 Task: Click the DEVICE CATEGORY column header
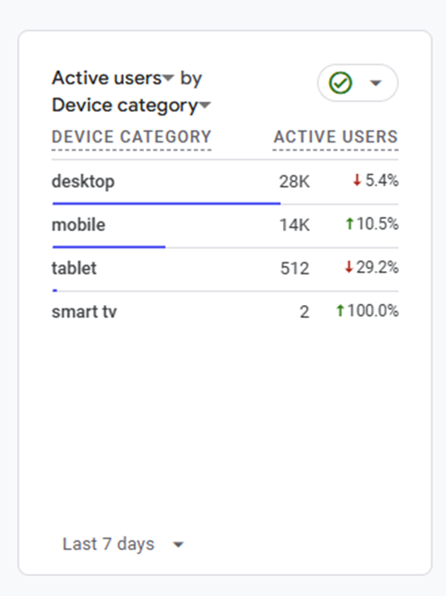[131, 137]
